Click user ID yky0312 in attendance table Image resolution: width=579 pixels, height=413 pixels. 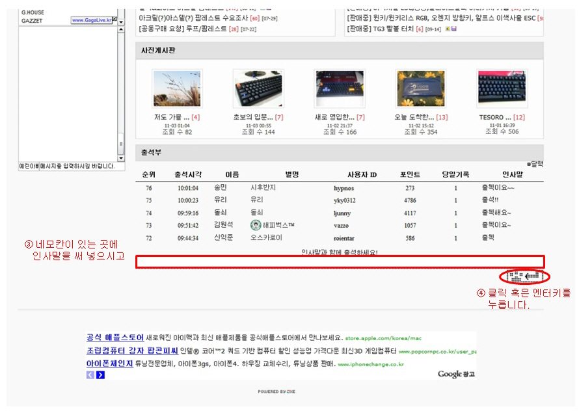tap(345, 200)
